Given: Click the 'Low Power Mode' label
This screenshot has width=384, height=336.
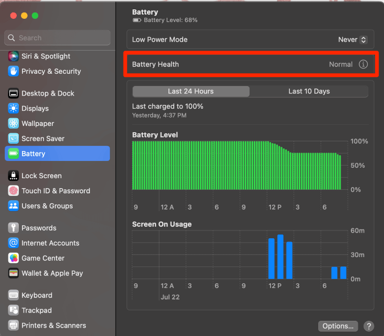Looking at the screenshot, I should (160, 40).
